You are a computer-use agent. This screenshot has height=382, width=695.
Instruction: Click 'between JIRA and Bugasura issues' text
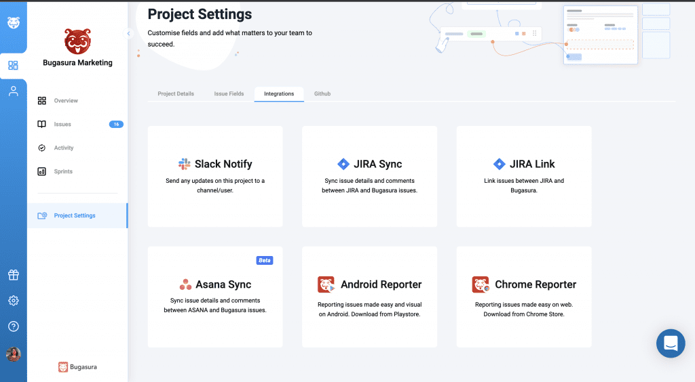point(369,190)
